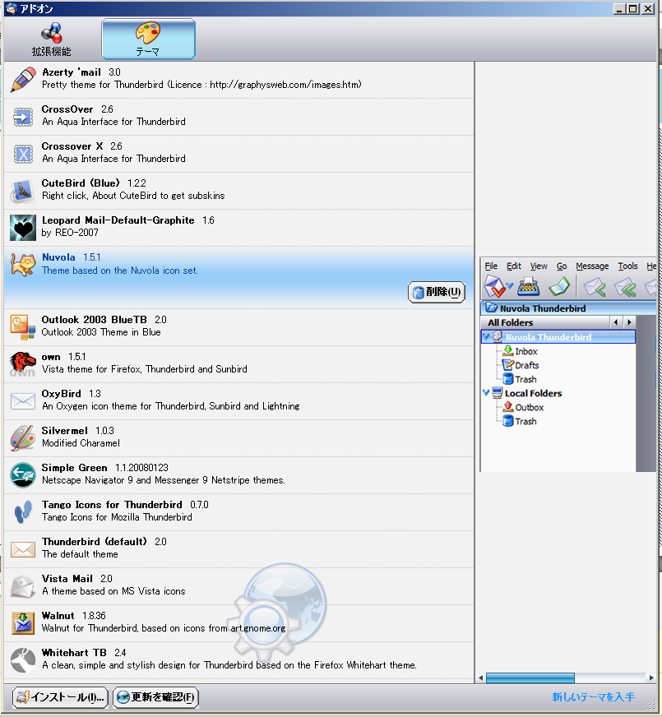Click the preview horizontal scrollbar thumb
This screenshot has height=717, width=662.
click(x=530, y=678)
